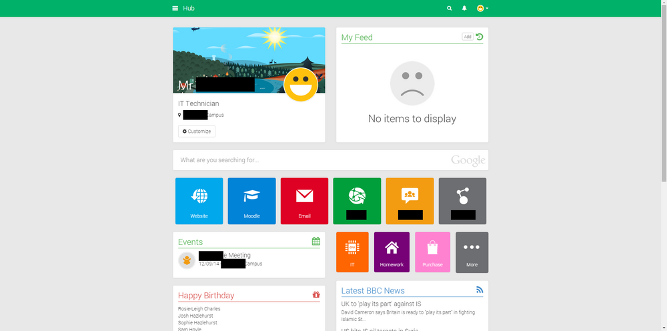Open the Events calendar icon
Image resolution: width=667 pixels, height=331 pixels.
316,241
